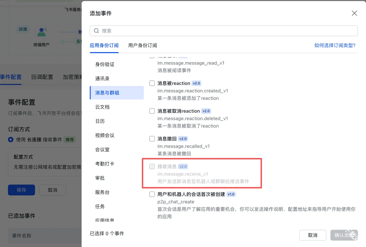Click the 搜索 search input field
This screenshot has height=247, width=366.
200,31
